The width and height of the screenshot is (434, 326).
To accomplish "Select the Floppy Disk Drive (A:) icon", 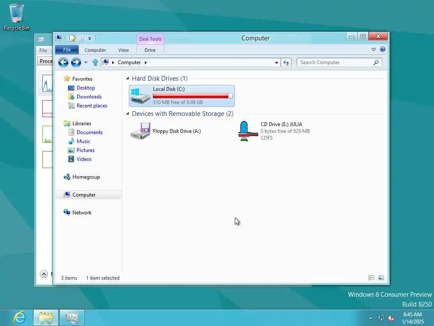I will pyautogui.click(x=141, y=131).
